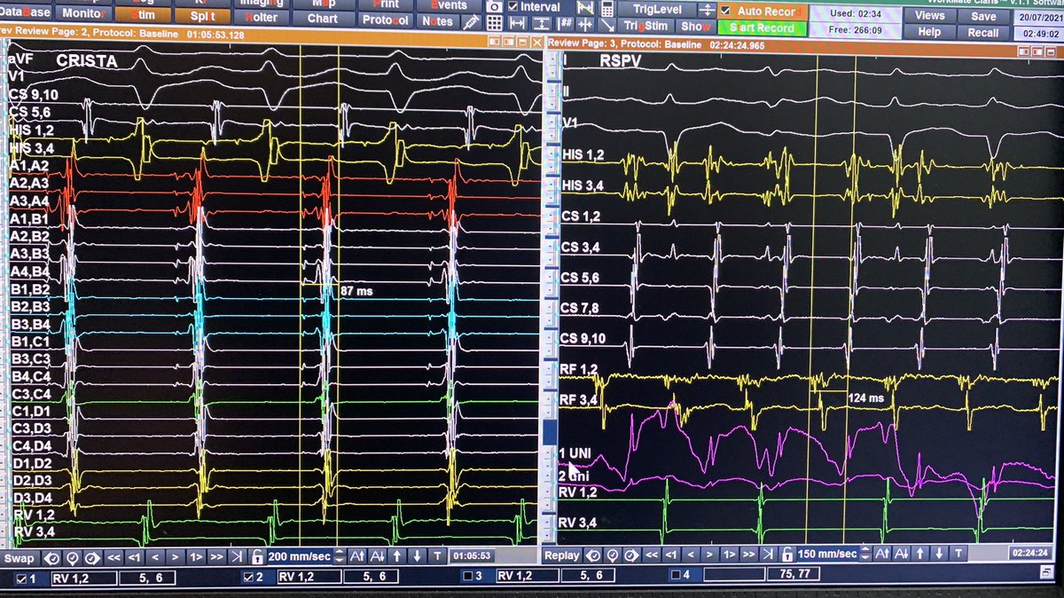The width and height of the screenshot is (1064, 598).
Task: Click the first review marker icon in right pane
Action: point(593,555)
